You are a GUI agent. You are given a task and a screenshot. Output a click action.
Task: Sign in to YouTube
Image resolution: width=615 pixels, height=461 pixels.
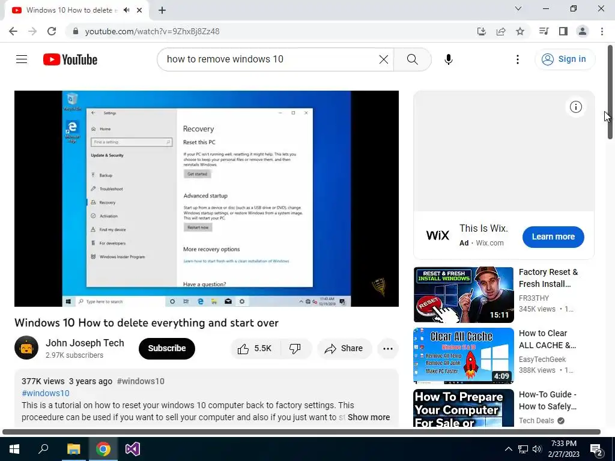coord(565,59)
